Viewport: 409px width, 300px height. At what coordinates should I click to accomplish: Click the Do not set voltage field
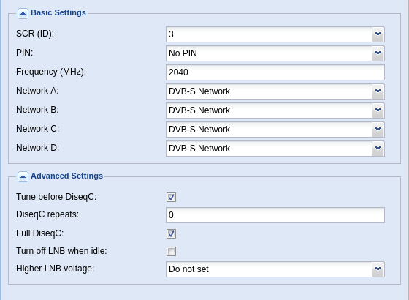269,269
